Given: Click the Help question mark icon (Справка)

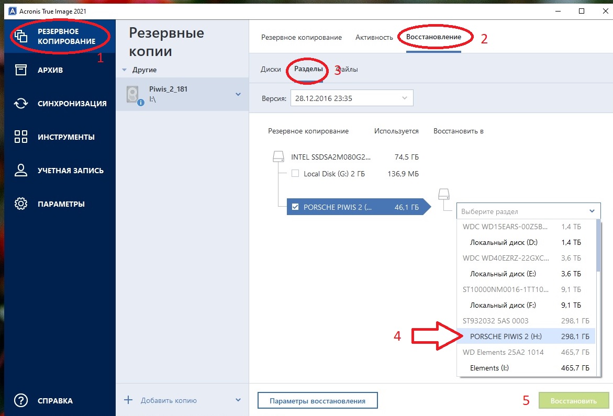Looking at the screenshot, I should [x=21, y=401].
